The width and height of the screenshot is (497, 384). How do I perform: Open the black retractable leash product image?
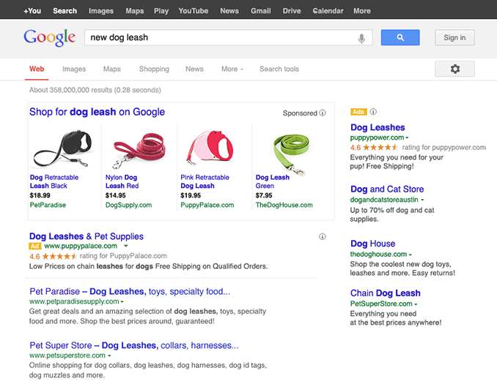click(x=59, y=148)
